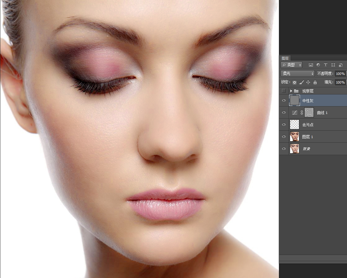The height and width of the screenshot is (278, 347).
Task: Click the curves adjustment icon on 曲线 1
Action: coord(295,113)
